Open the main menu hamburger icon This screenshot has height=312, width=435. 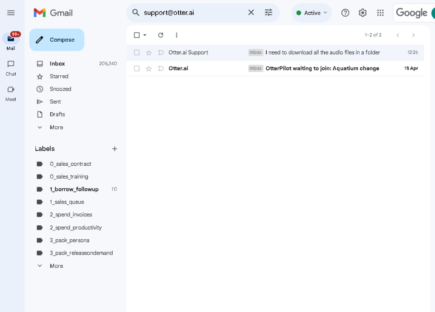click(x=11, y=13)
